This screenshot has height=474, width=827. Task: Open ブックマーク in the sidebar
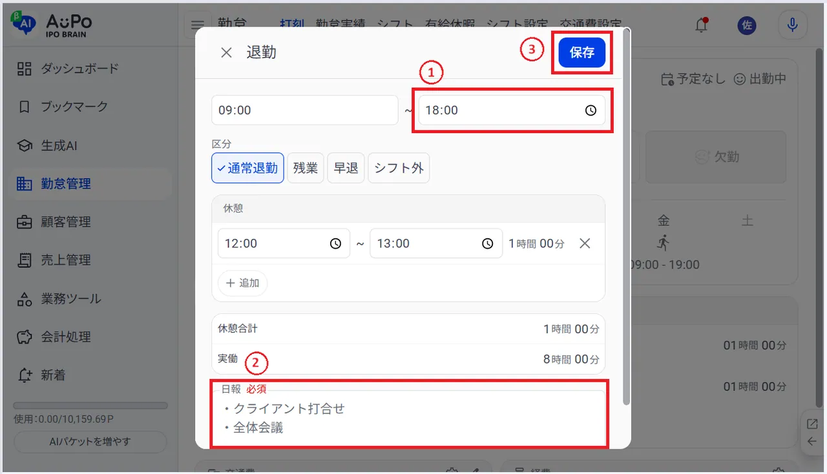(89, 107)
